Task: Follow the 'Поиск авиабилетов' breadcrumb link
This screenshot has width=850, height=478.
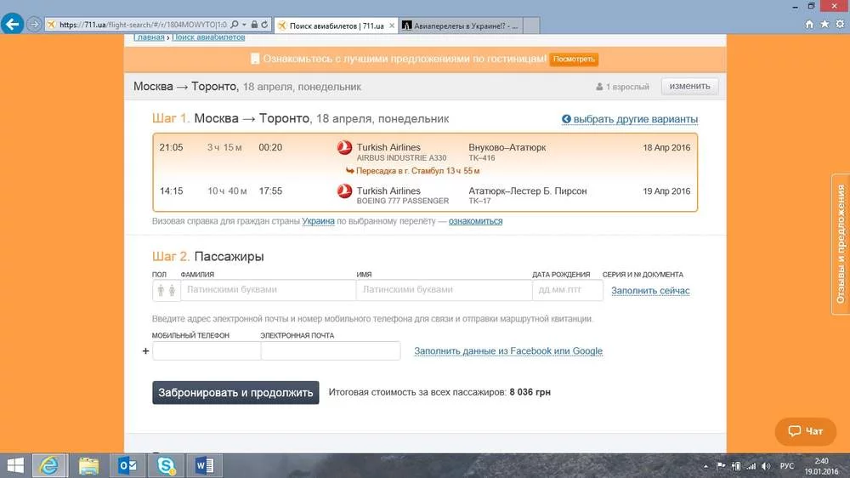Action: coord(208,37)
